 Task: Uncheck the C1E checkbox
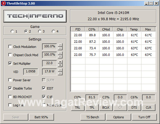[x=44, y=97]
